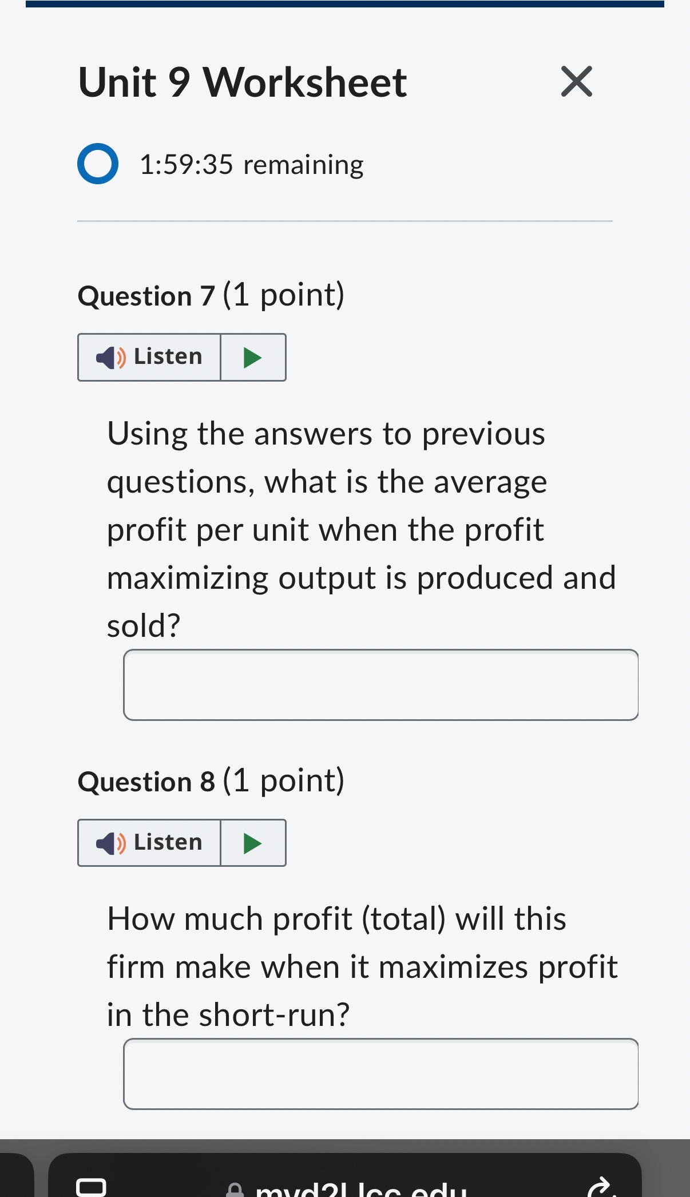The width and height of the screenshot is (690, 1197).
Task: Click the 1:59:35 remaining timer text
Action: (x=252, y=165)
